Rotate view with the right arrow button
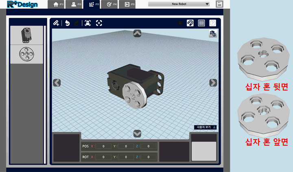 click(x=213, y=83)
